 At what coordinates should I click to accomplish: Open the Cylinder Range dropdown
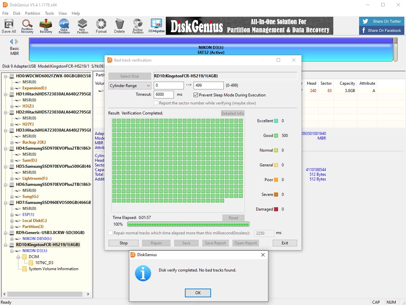click(x=130, y=86)
